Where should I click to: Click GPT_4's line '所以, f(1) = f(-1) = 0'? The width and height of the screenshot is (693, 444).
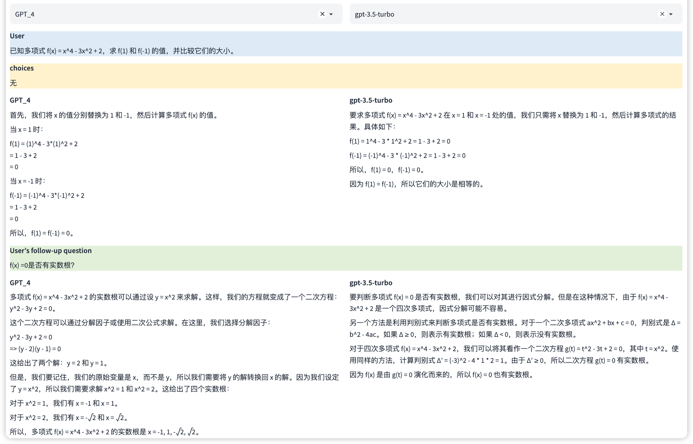pos(42,233)
